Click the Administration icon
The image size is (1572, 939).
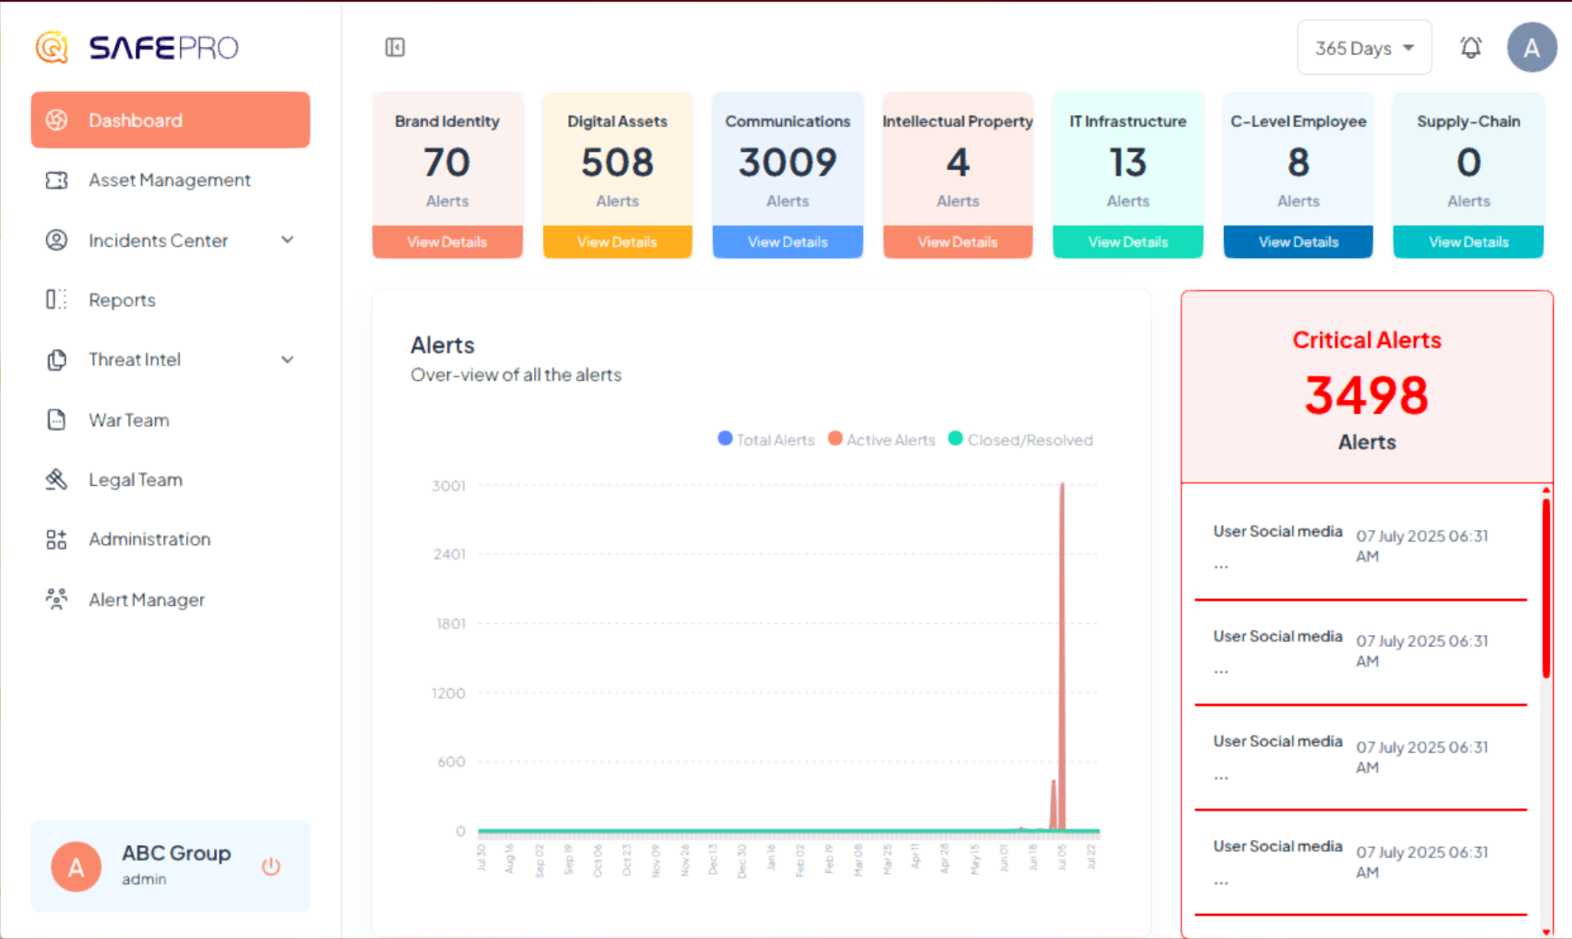point(57,539)
